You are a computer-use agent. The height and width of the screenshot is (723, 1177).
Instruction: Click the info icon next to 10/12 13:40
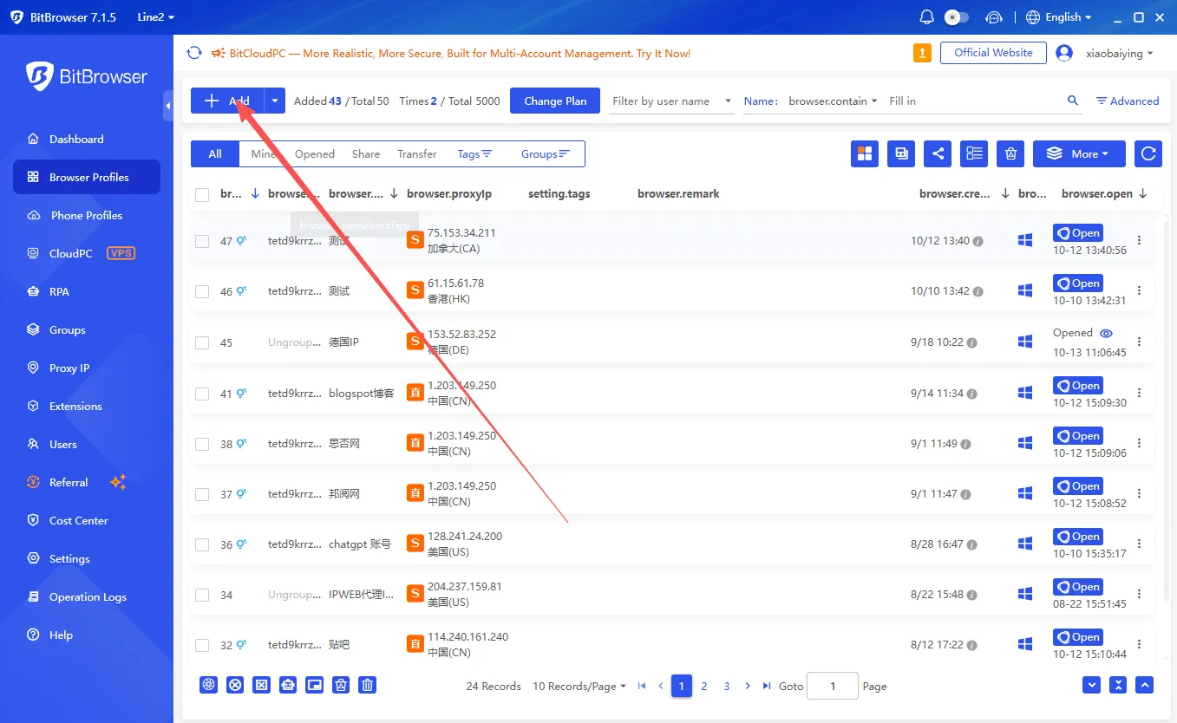click(x=978, y=241)
